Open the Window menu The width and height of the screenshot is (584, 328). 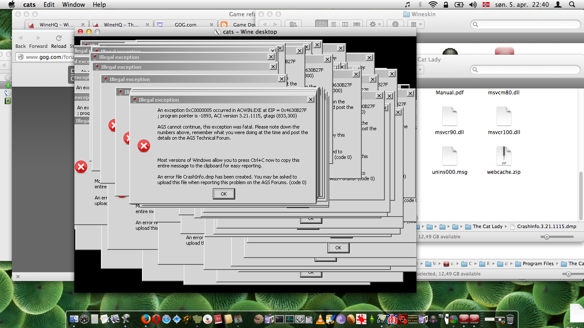[x=74, y=5]
